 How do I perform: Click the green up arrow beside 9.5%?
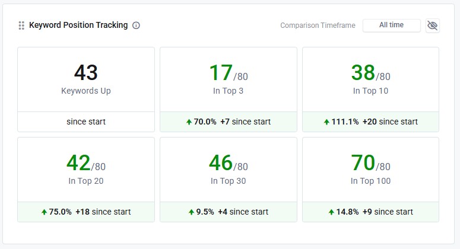coord(191,212)
